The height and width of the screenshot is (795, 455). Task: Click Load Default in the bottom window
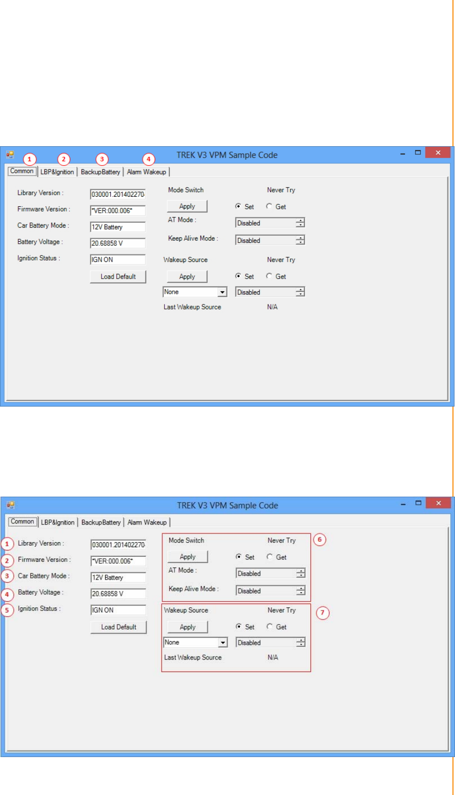[119, 627]
